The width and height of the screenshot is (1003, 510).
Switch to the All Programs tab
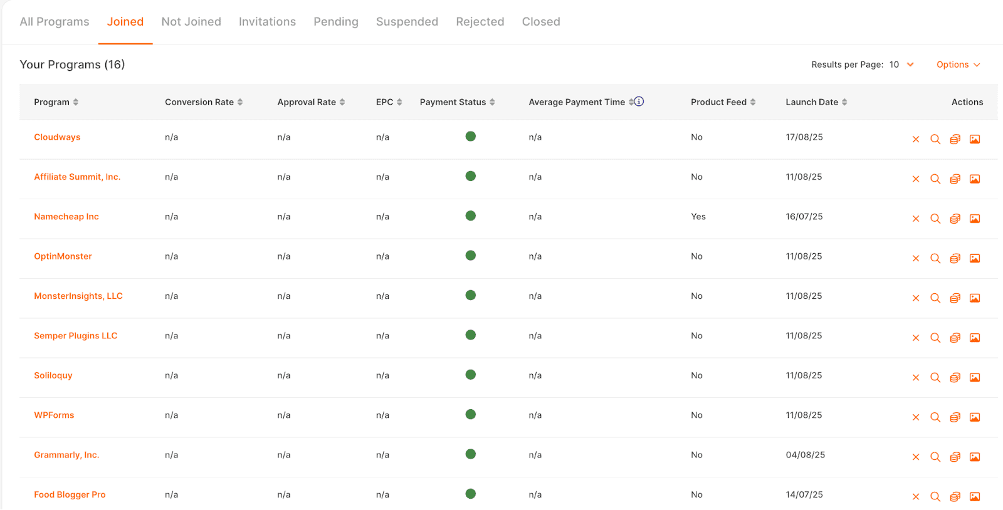click(x=55, y=22)
